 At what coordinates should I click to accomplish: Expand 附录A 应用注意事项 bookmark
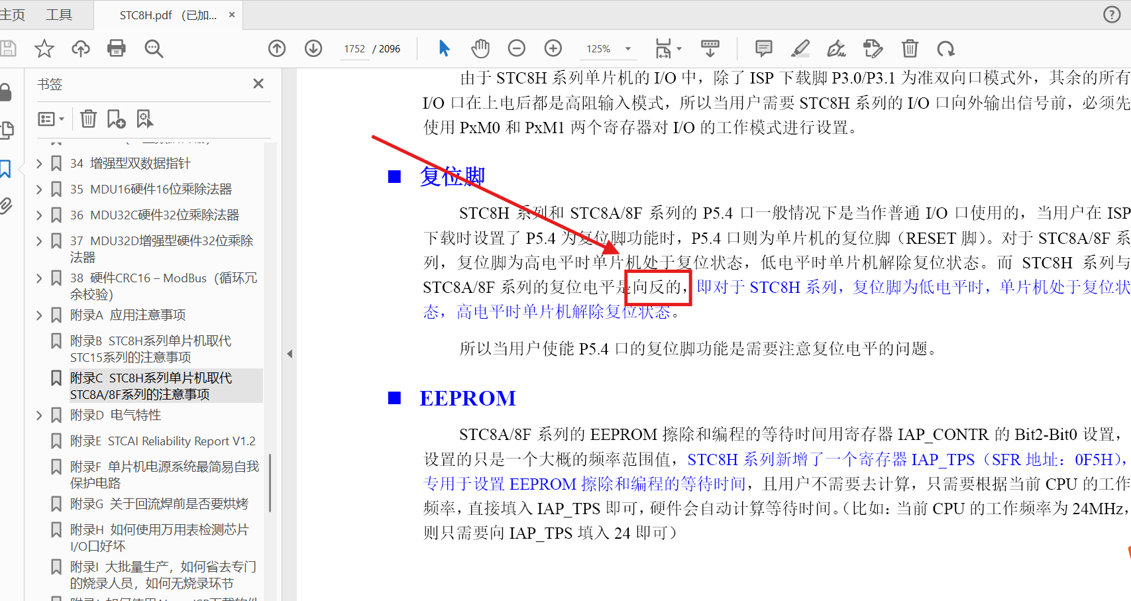point(39,315)
